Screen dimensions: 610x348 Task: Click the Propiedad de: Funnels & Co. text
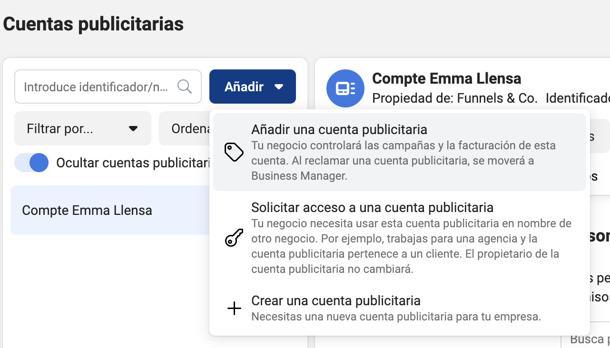[455, 98]
